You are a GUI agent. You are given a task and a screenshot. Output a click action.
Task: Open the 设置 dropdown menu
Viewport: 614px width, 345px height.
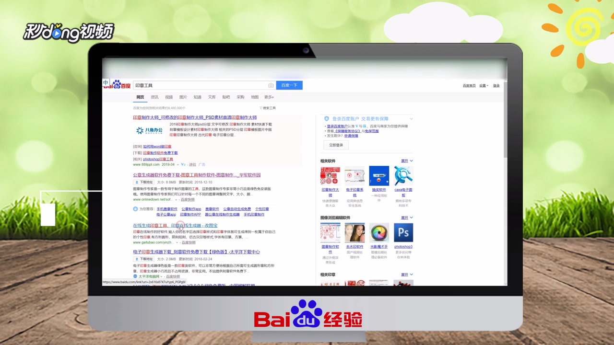pos(484,86)
